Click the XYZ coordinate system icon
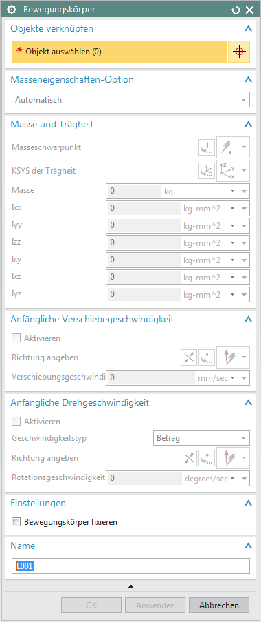The width and height of the screenshot is (261, 622). coord(227,171)
